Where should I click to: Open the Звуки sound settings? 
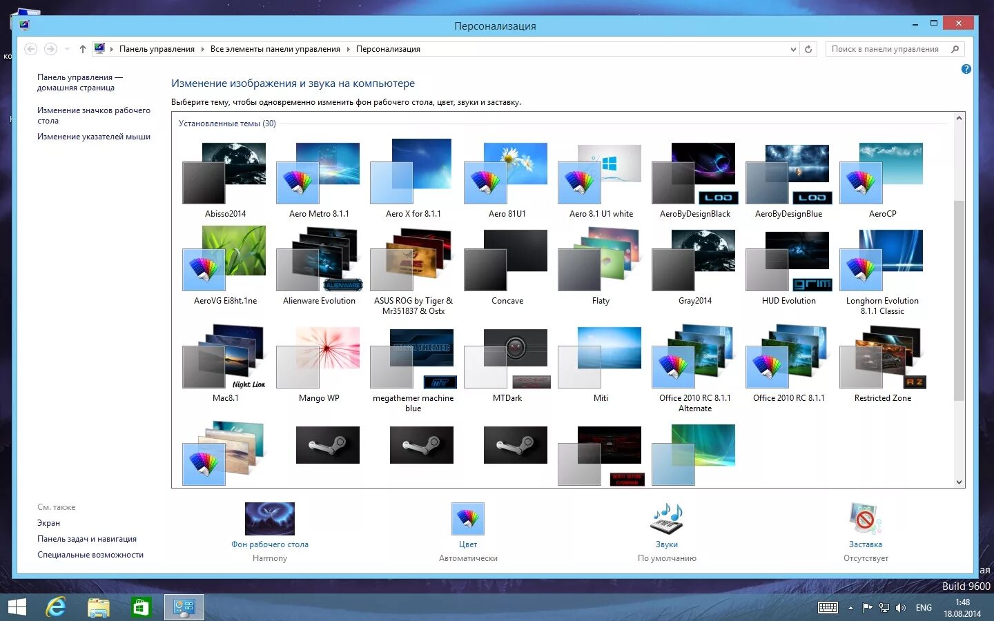pyautogui.click(x=667, y=532)
